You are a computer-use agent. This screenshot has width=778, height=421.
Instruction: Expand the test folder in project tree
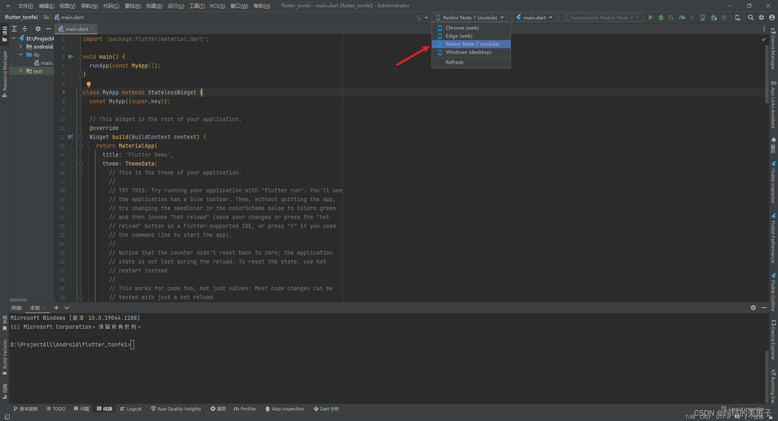(21, 71)
